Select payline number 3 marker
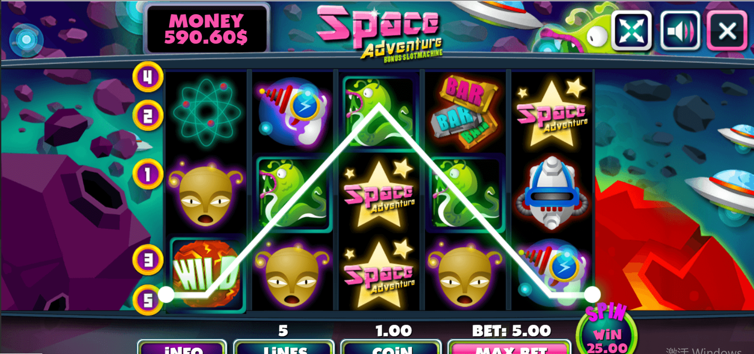Viewport: 754px width, 354px height. 148,260
